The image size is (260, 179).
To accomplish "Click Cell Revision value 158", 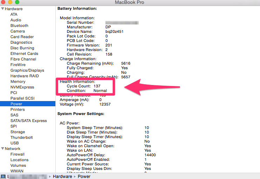I will point(109,54).
